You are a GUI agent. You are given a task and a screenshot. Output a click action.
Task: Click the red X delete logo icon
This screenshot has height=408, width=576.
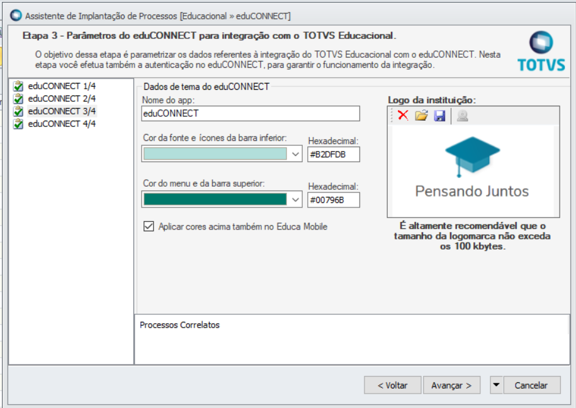tap(403, 115)
